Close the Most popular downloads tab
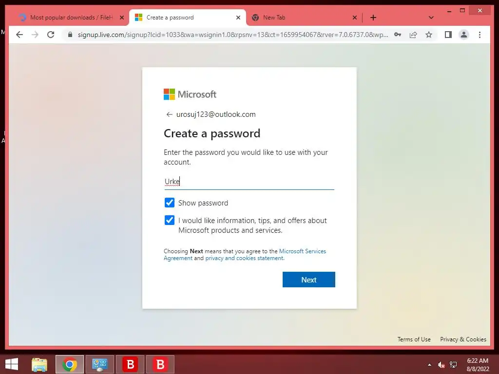This screenshot has width=499, height=374. click(121, 18)
